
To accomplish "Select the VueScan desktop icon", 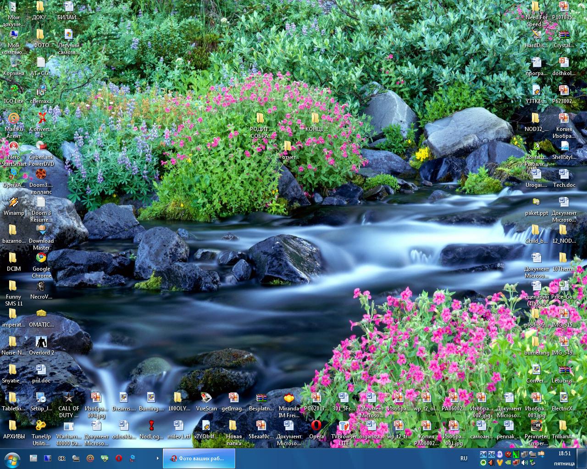I will pos(206,402).
